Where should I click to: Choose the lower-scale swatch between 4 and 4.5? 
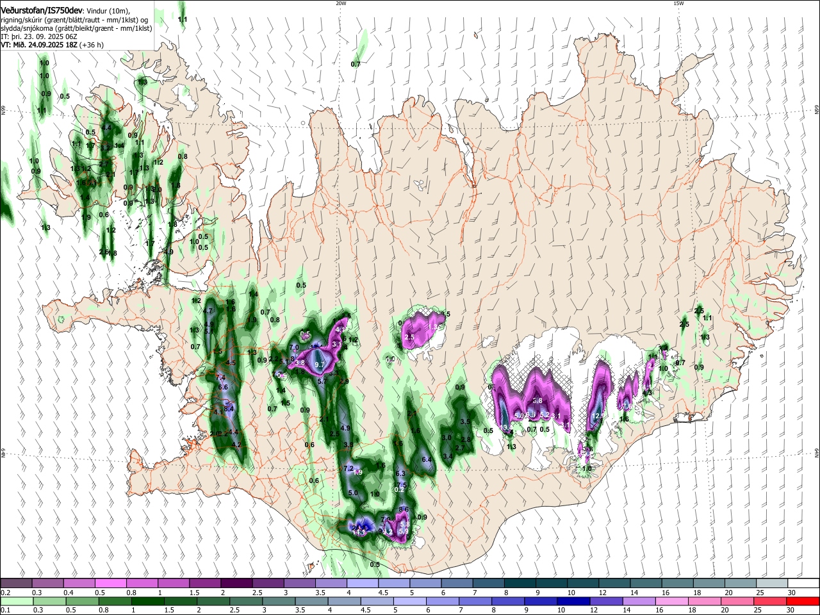tap(344, 601)
